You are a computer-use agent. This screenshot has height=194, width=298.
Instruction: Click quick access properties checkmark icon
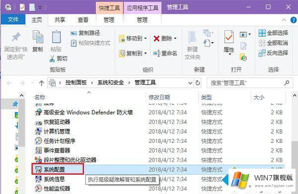click(x=22, y=7)
